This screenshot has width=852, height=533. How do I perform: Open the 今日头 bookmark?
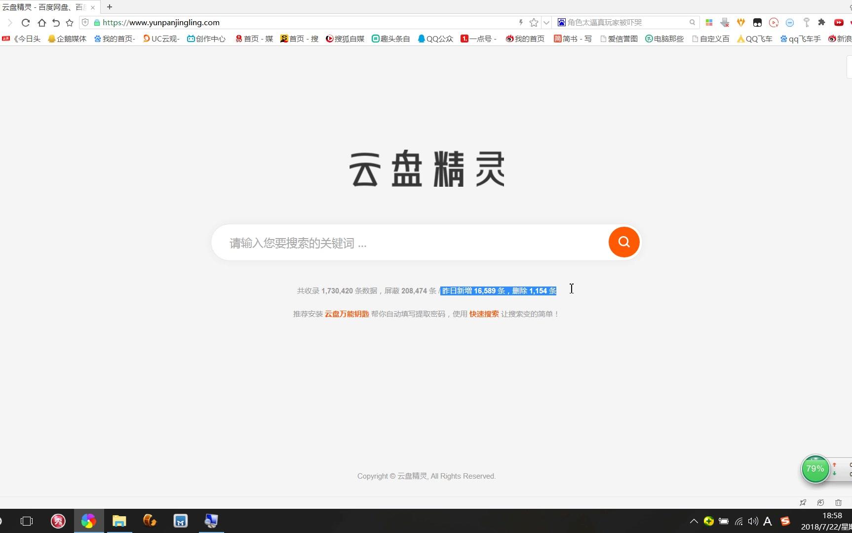[x=22, y=39]
